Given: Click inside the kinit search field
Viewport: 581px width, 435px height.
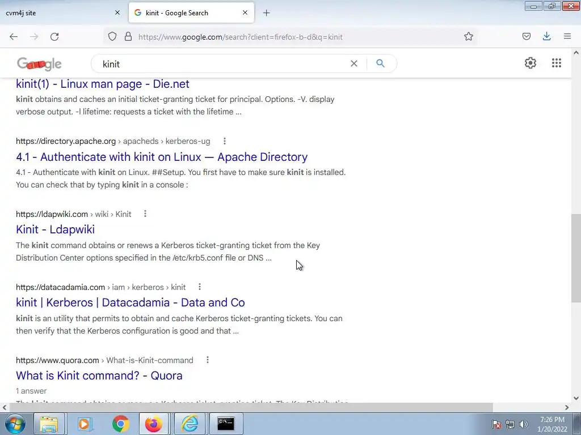Looking at the screenshot, I should coord(222,64).
